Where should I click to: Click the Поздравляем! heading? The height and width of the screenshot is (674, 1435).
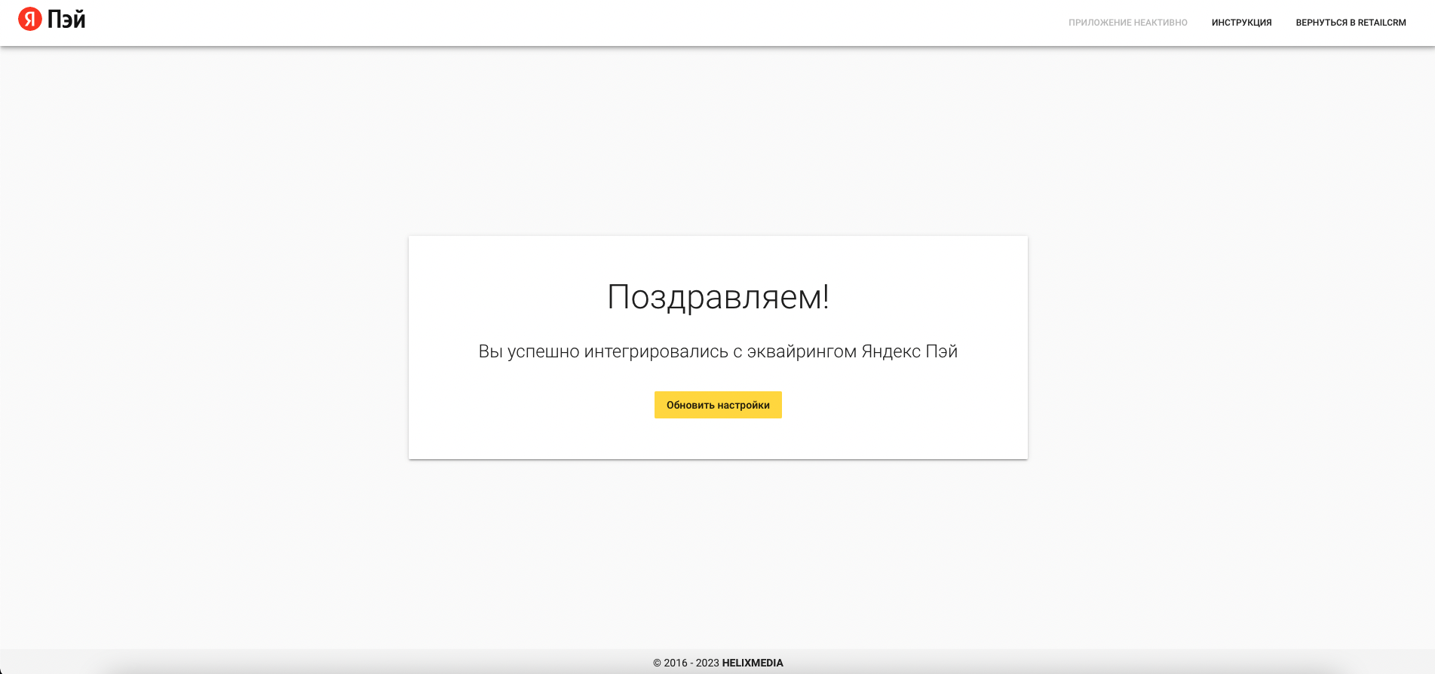(x=718, y=297)
